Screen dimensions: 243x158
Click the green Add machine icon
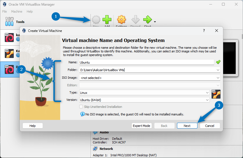click(107, 20)
